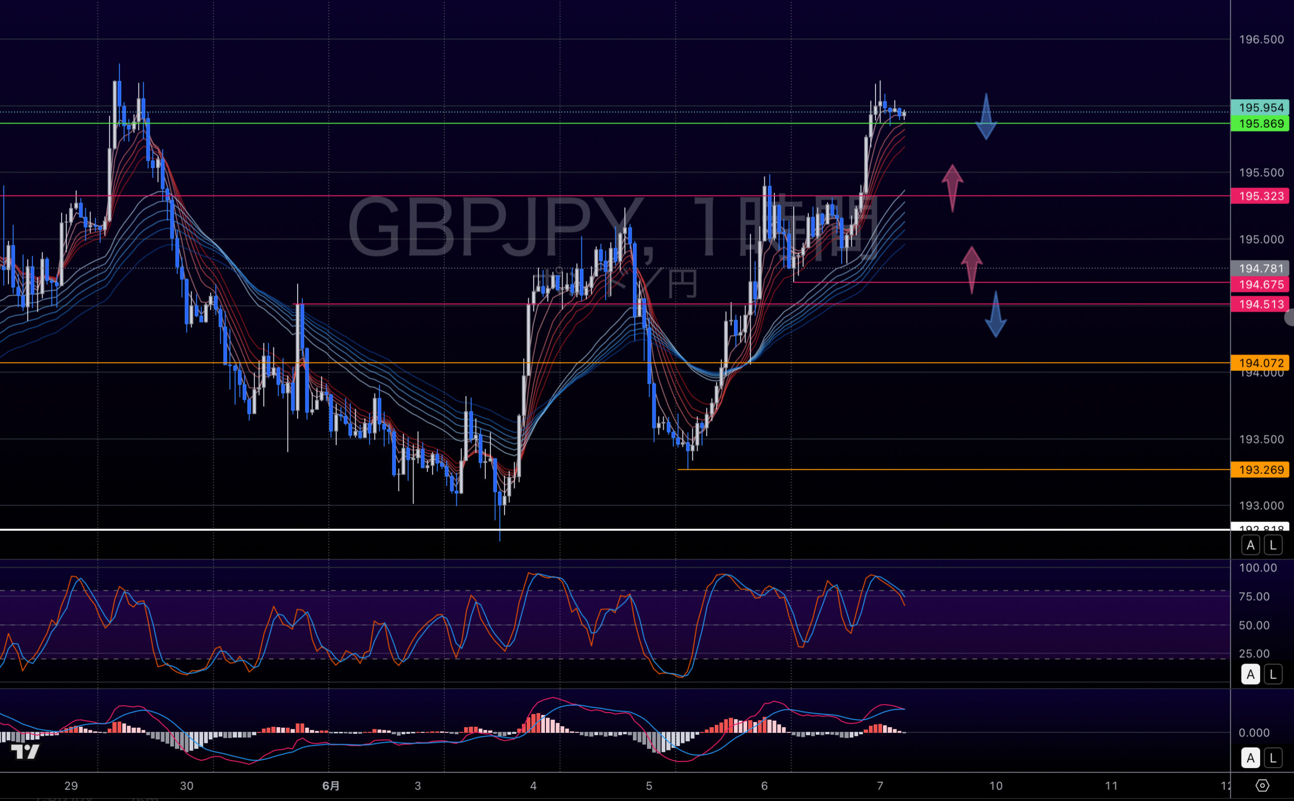Click the 193.500 price axis value

[x=1262, y=439]
